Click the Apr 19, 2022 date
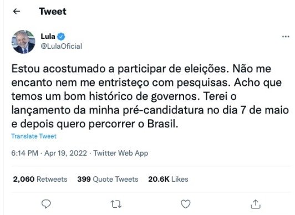The width and height of the screenshot is (295, 215). coord(65,153)
